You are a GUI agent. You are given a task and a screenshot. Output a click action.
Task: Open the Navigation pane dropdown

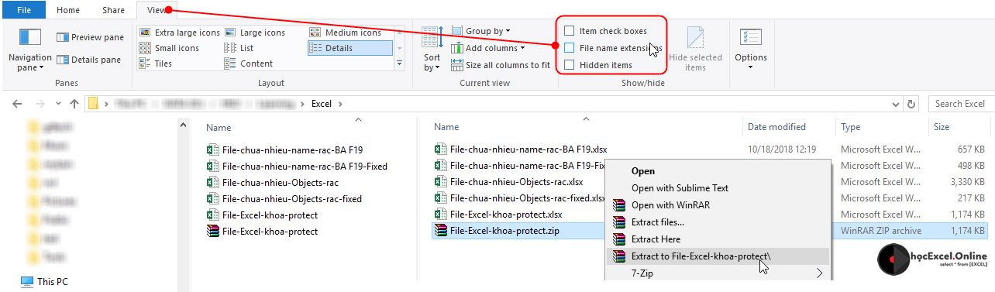pos(29,50)
